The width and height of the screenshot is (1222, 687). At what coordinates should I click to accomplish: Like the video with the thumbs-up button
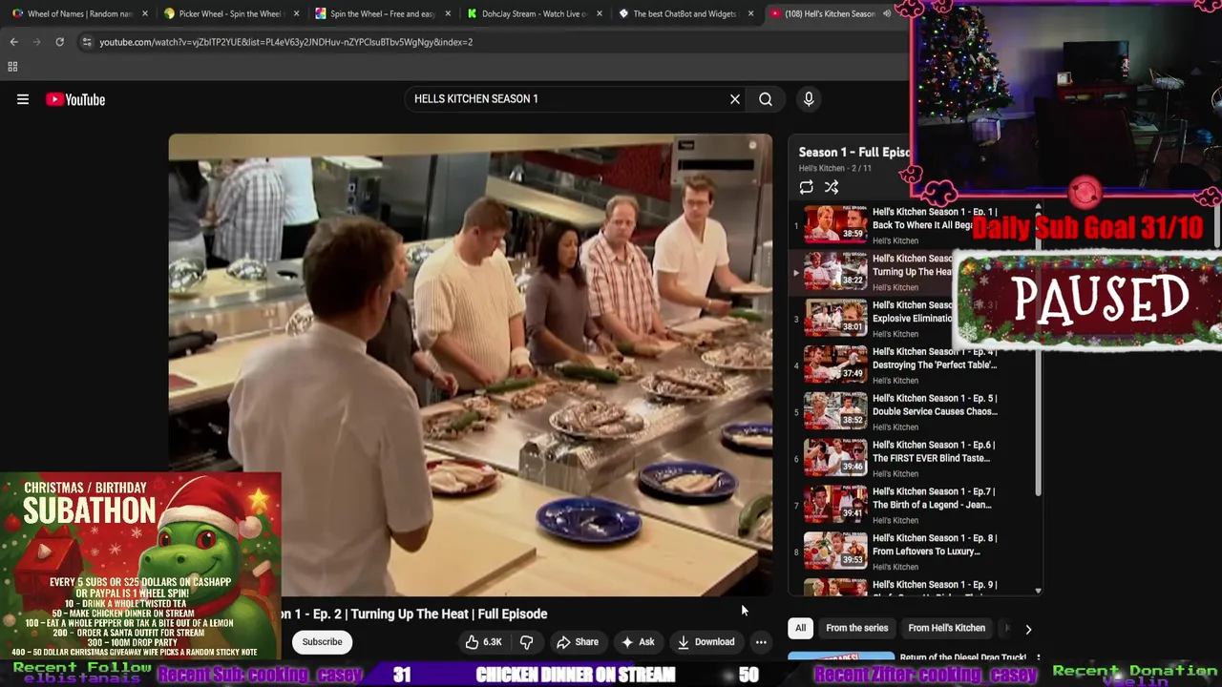484,642
